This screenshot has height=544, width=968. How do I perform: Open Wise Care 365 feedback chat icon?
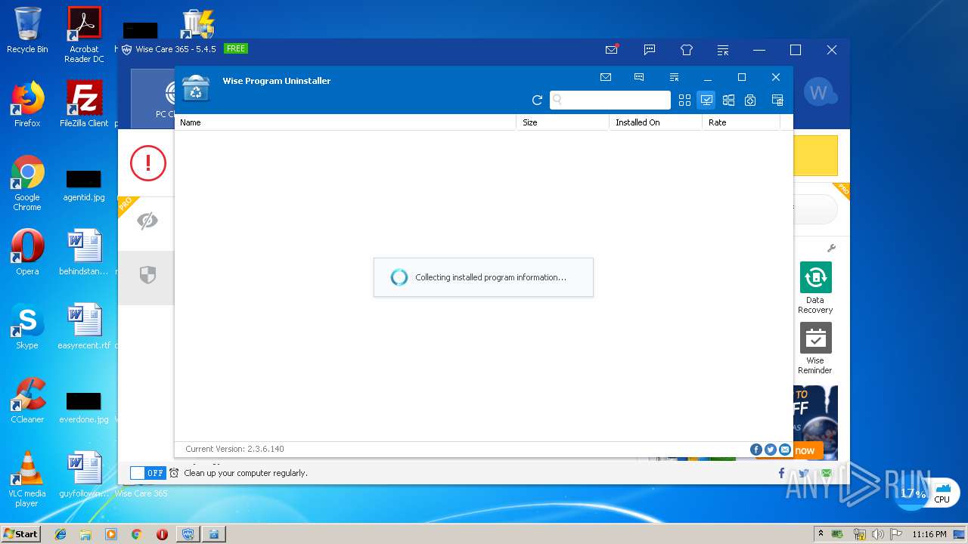point(650,50)
